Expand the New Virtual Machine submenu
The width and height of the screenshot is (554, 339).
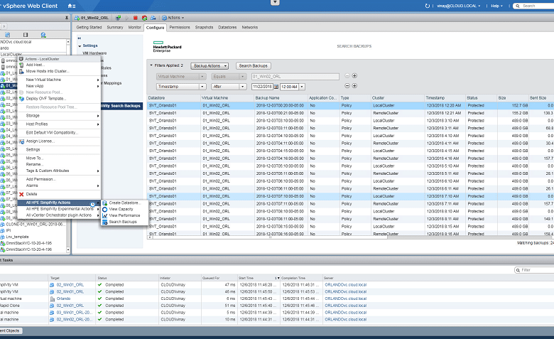pos(62,80)
